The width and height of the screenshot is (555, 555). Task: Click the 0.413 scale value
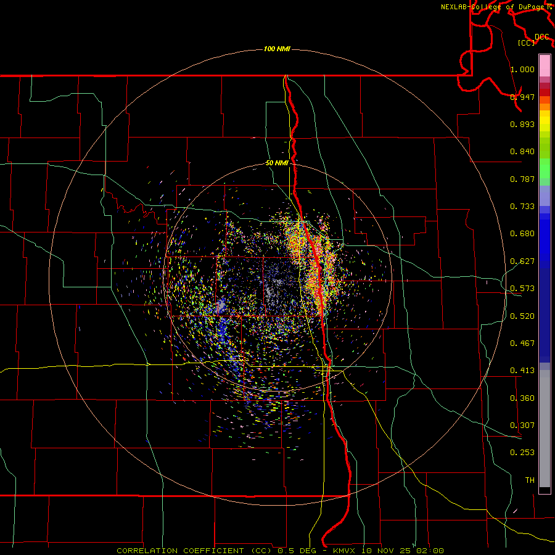[522, 370]
